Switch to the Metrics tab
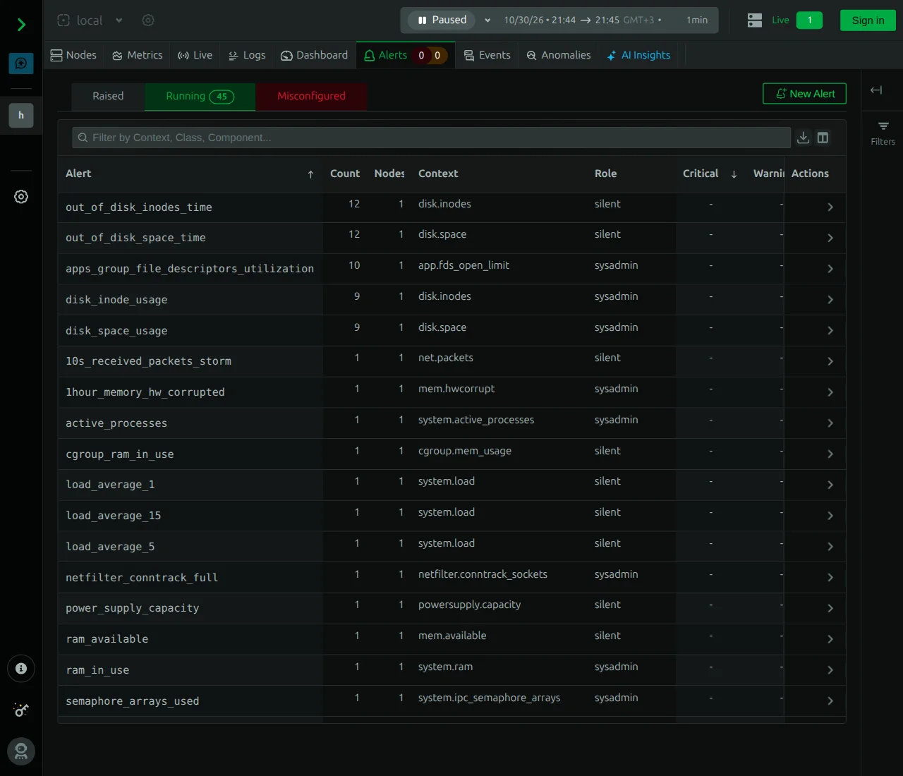The height and width of the screenshot is (776, 903). tap(138, 55)
